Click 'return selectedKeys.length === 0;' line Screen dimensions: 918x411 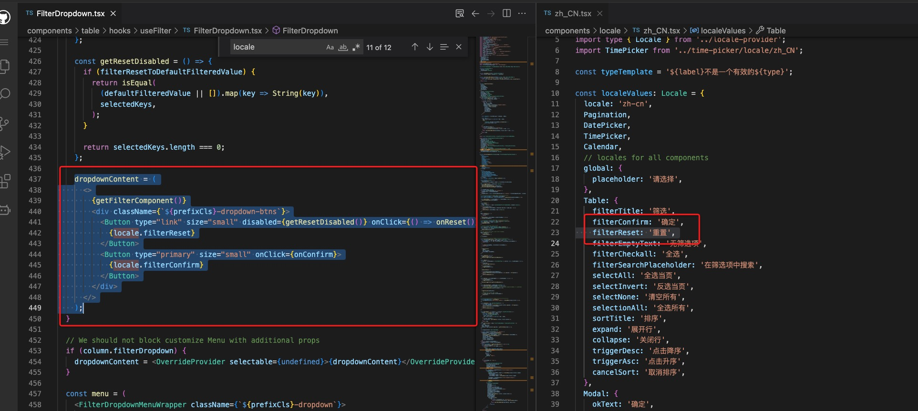154,147
